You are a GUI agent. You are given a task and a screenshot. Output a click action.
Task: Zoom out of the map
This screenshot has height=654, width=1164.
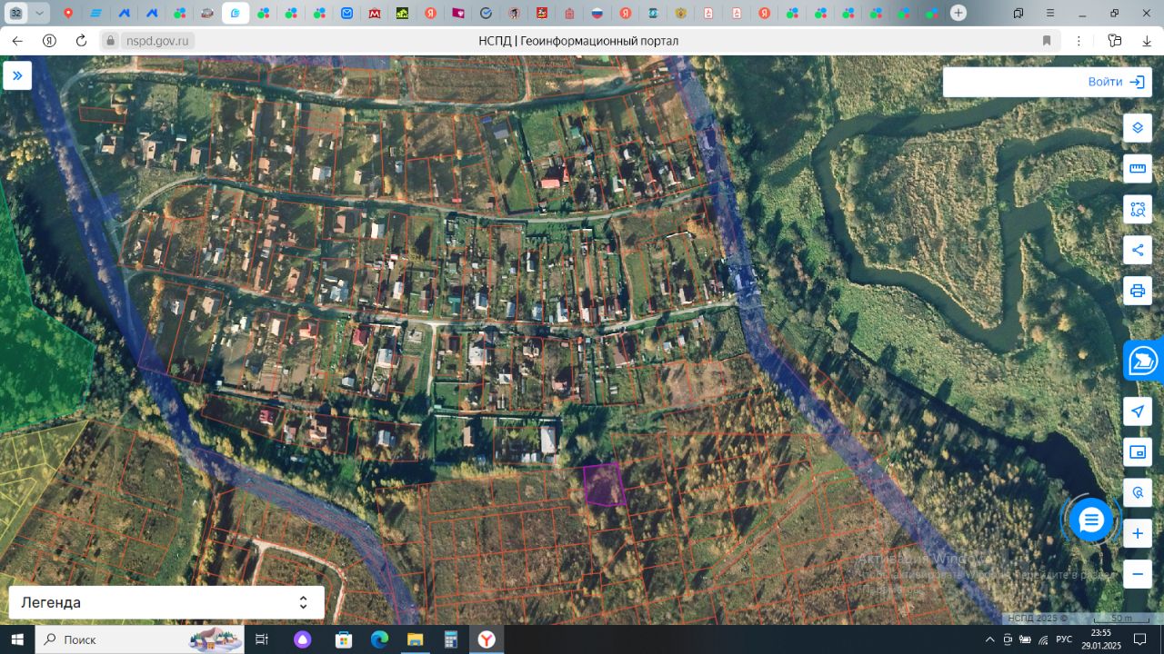click(x=1137, y=574)
